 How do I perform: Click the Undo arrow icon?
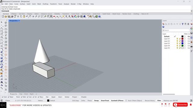coord(27,16)
